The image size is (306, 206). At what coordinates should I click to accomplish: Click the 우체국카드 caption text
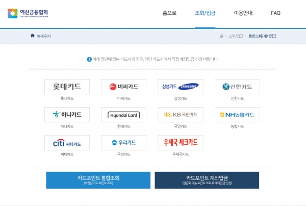181,154
